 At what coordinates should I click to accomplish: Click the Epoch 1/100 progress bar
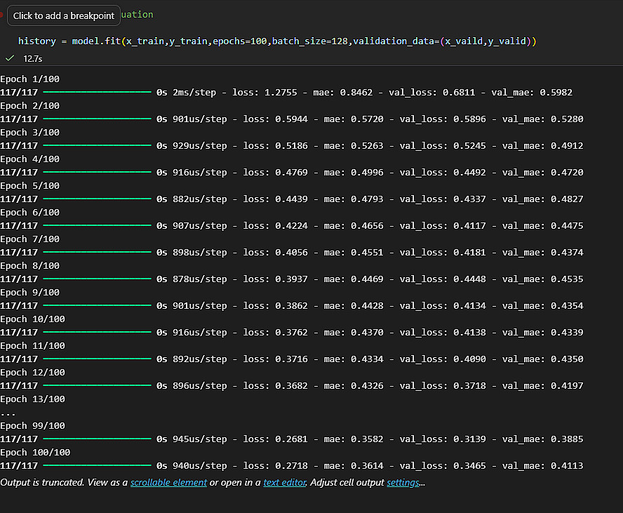(x=97, y=92)
